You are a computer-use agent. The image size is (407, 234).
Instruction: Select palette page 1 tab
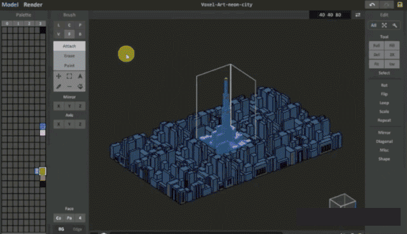[x=18, y=24]
